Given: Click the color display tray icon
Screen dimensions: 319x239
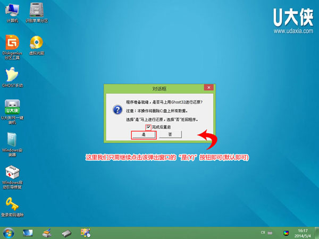Looking at the screenshot, I should (286, 233).
